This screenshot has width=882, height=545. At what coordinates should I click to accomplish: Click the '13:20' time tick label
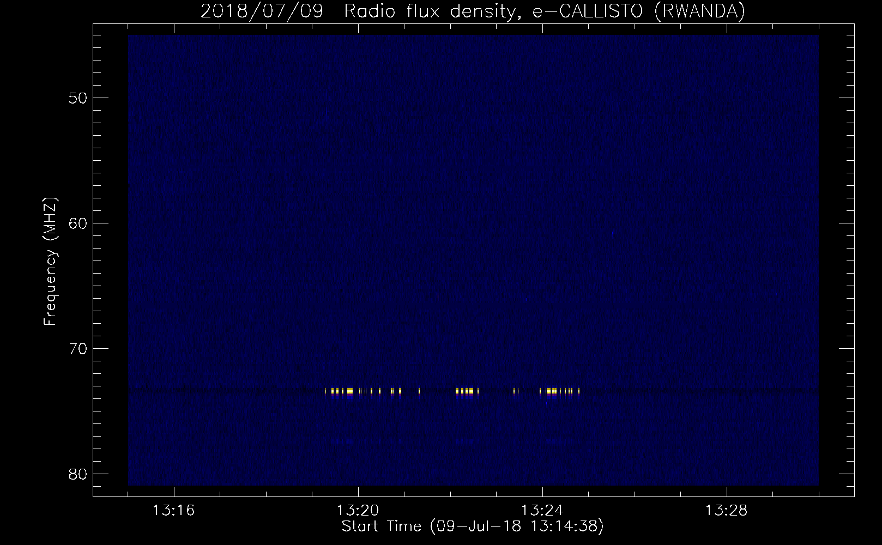(x=358, y=511)
